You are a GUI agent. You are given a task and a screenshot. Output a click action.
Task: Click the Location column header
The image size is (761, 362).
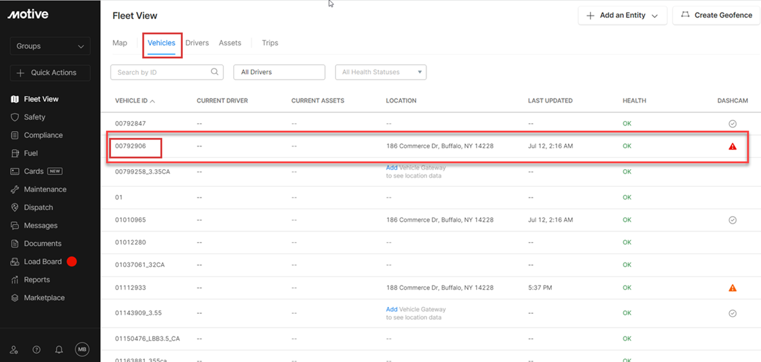coord(401,101)
